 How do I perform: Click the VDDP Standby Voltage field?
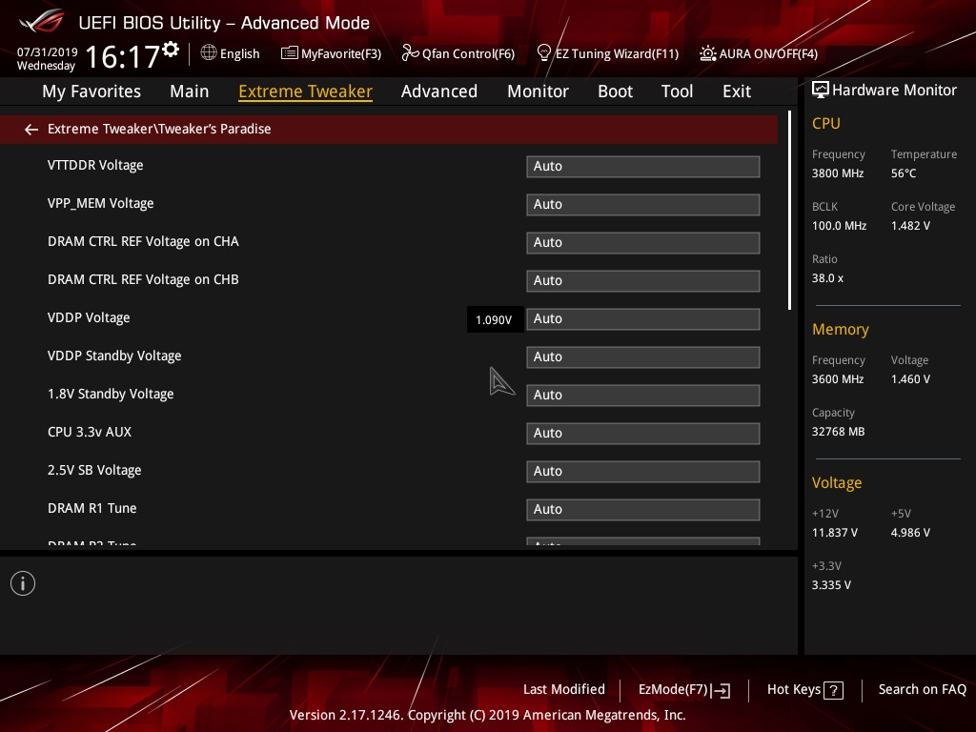[643, 357]
